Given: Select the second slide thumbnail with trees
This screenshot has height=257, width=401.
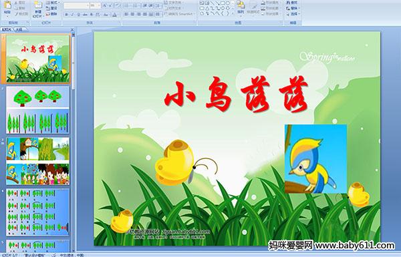Looking at the screenshot, I should (37, 110).
